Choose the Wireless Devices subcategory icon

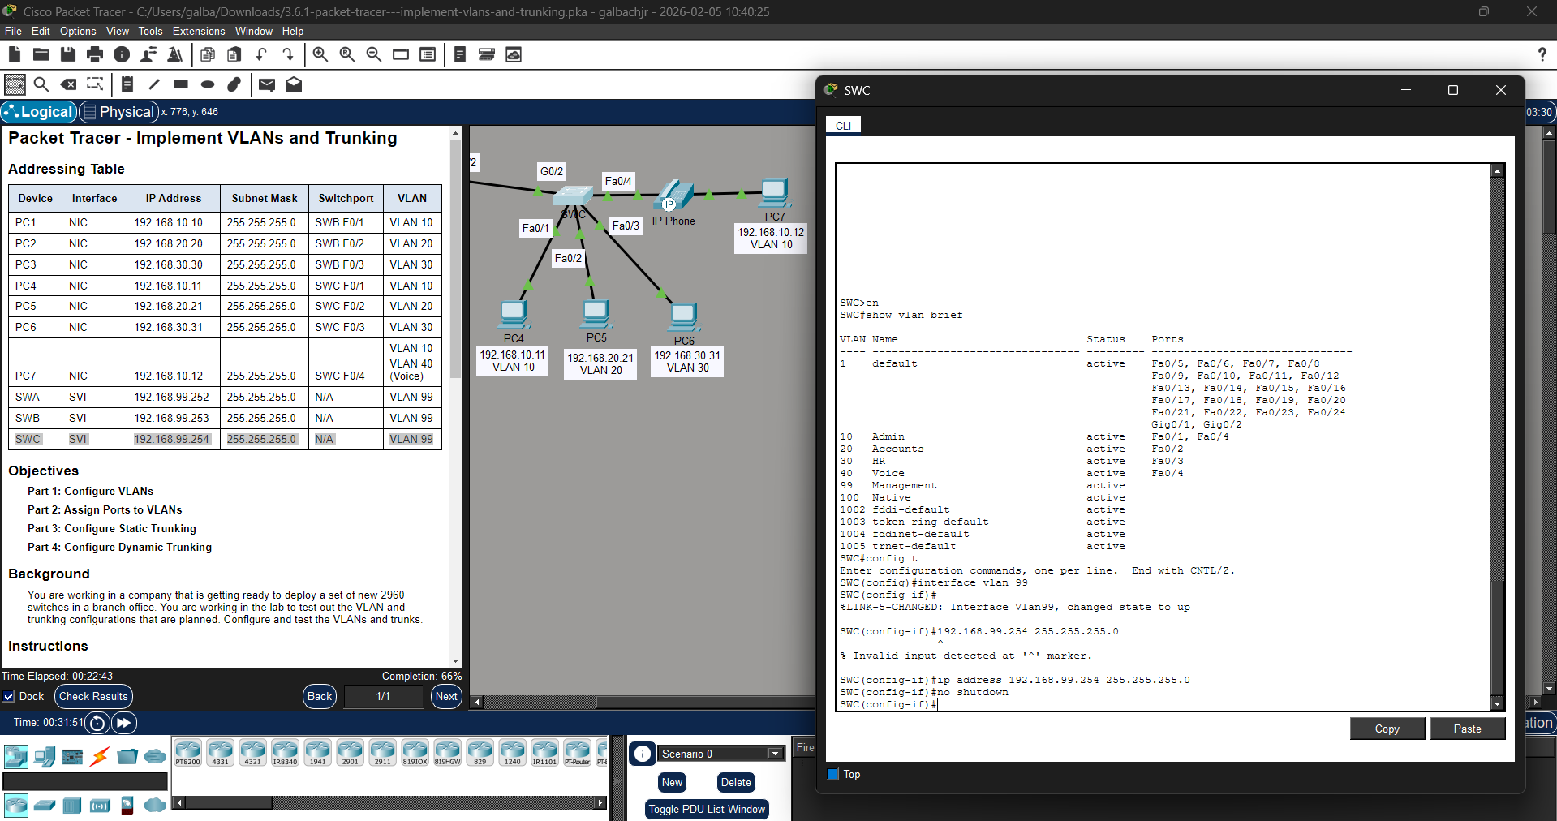point(100,806)
